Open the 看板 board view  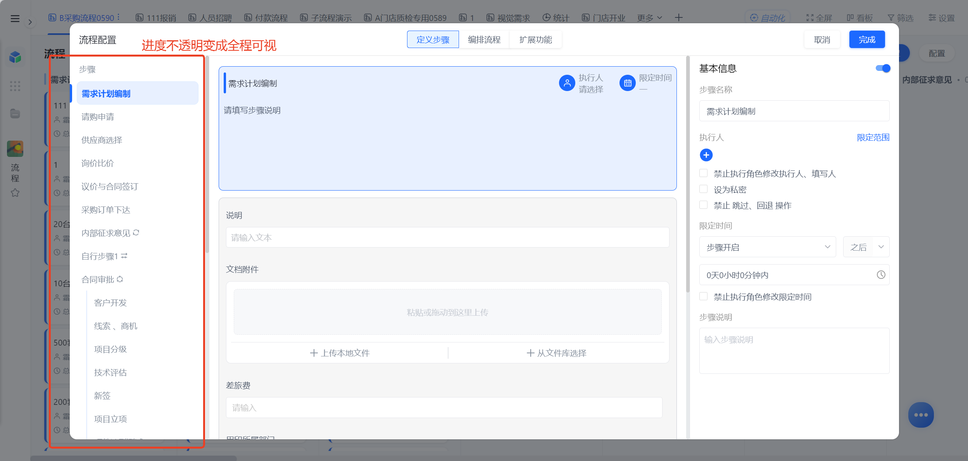pos(859,18)
